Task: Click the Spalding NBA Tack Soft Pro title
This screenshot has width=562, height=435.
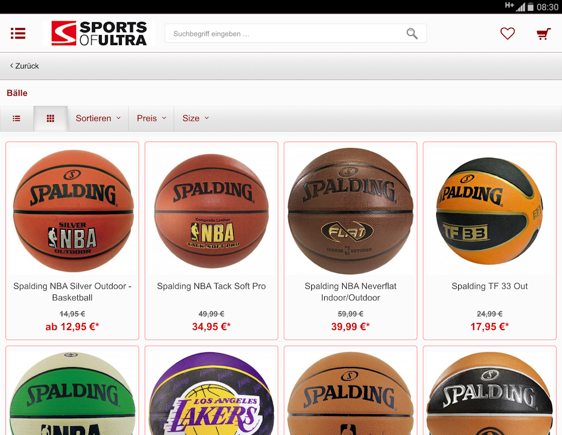Action: 212,286
